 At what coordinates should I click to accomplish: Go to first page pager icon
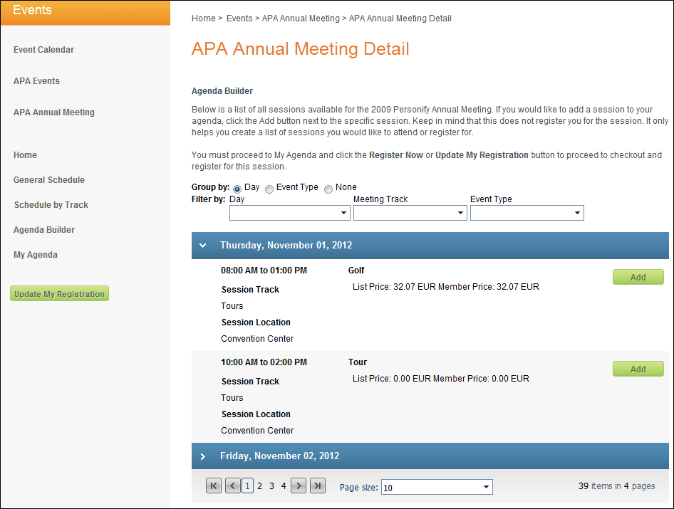coord(214,486)
